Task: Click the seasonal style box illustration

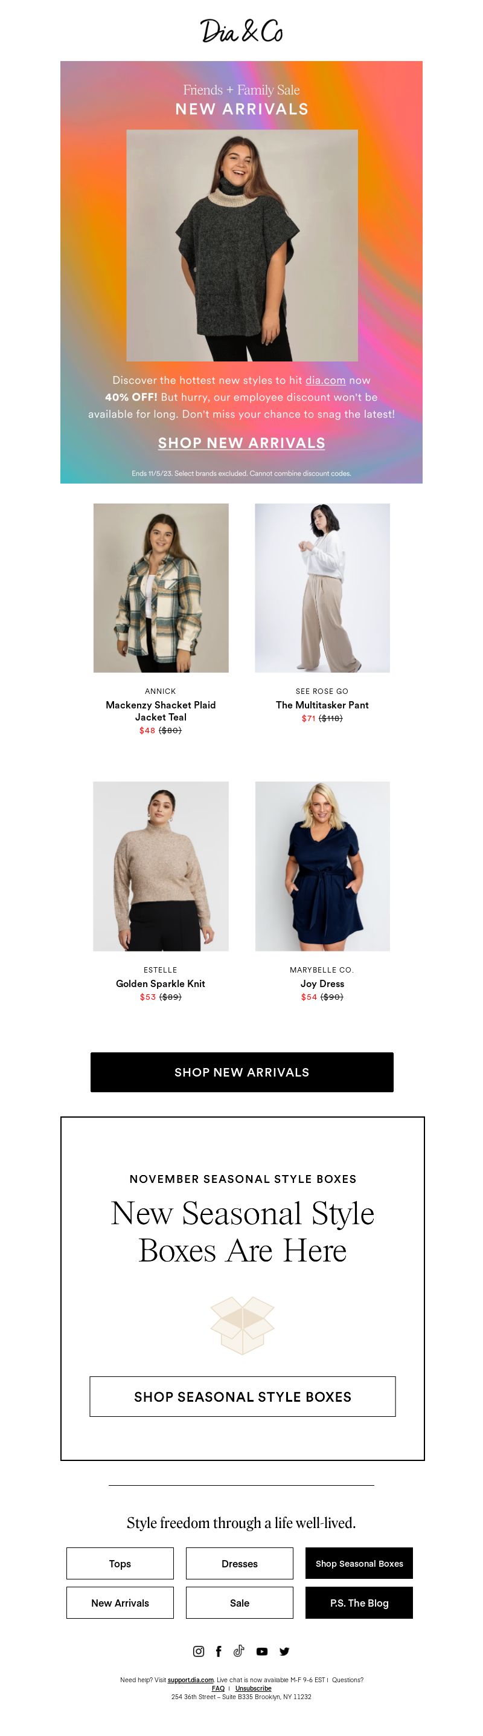Action: tap(242, 1325)
